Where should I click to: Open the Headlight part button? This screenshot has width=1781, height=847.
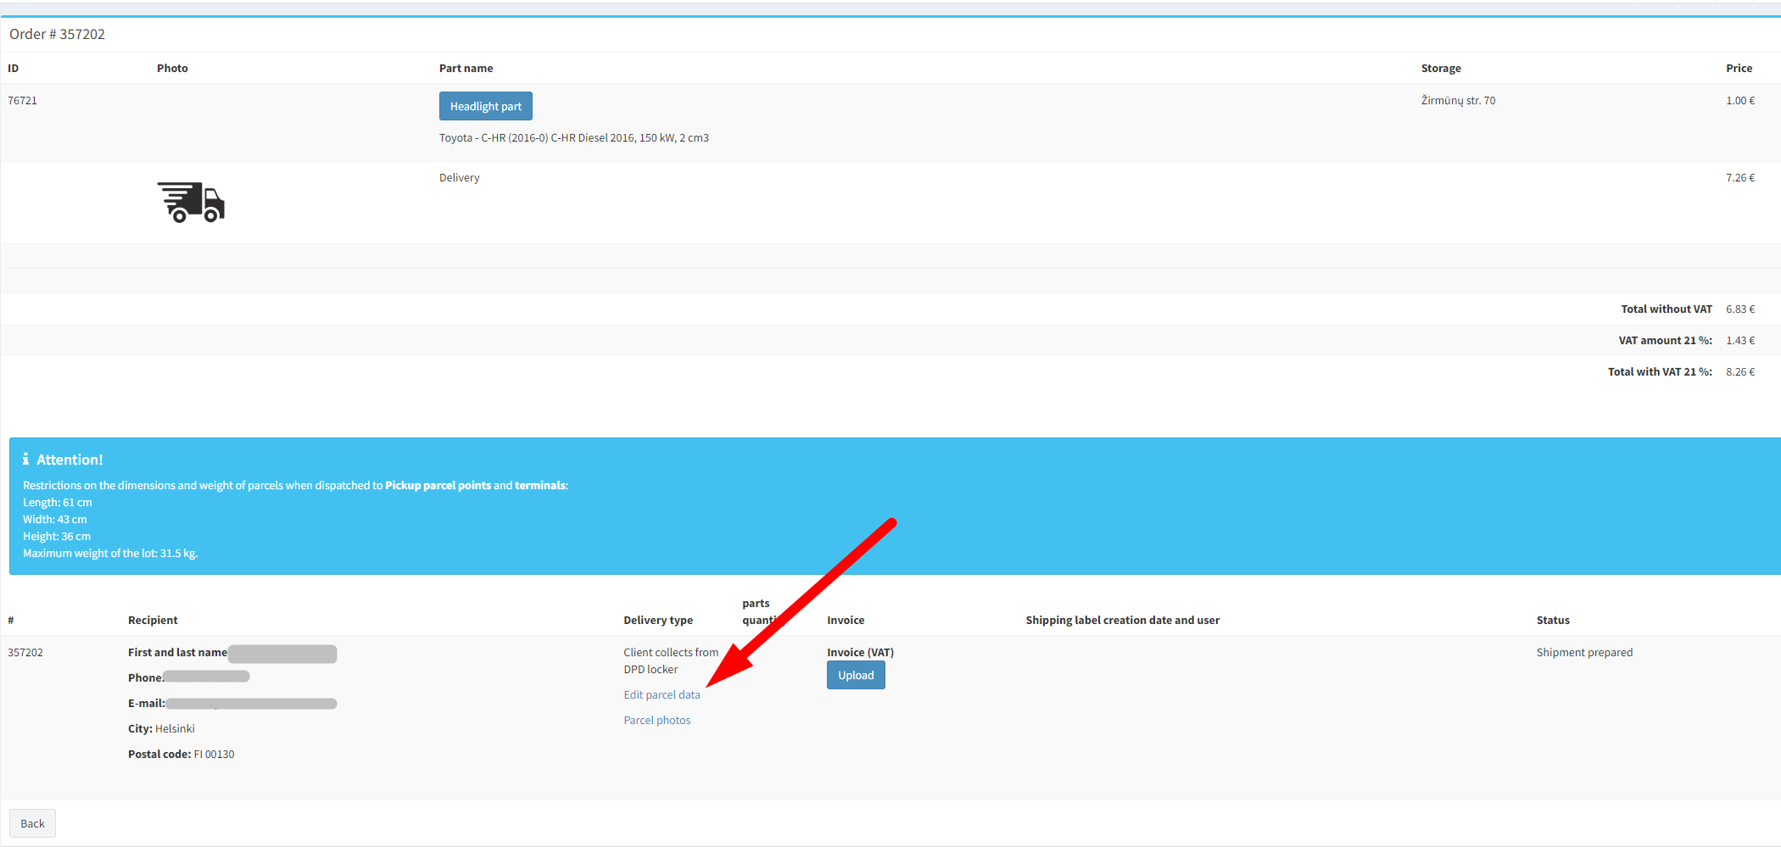point(485,106)
